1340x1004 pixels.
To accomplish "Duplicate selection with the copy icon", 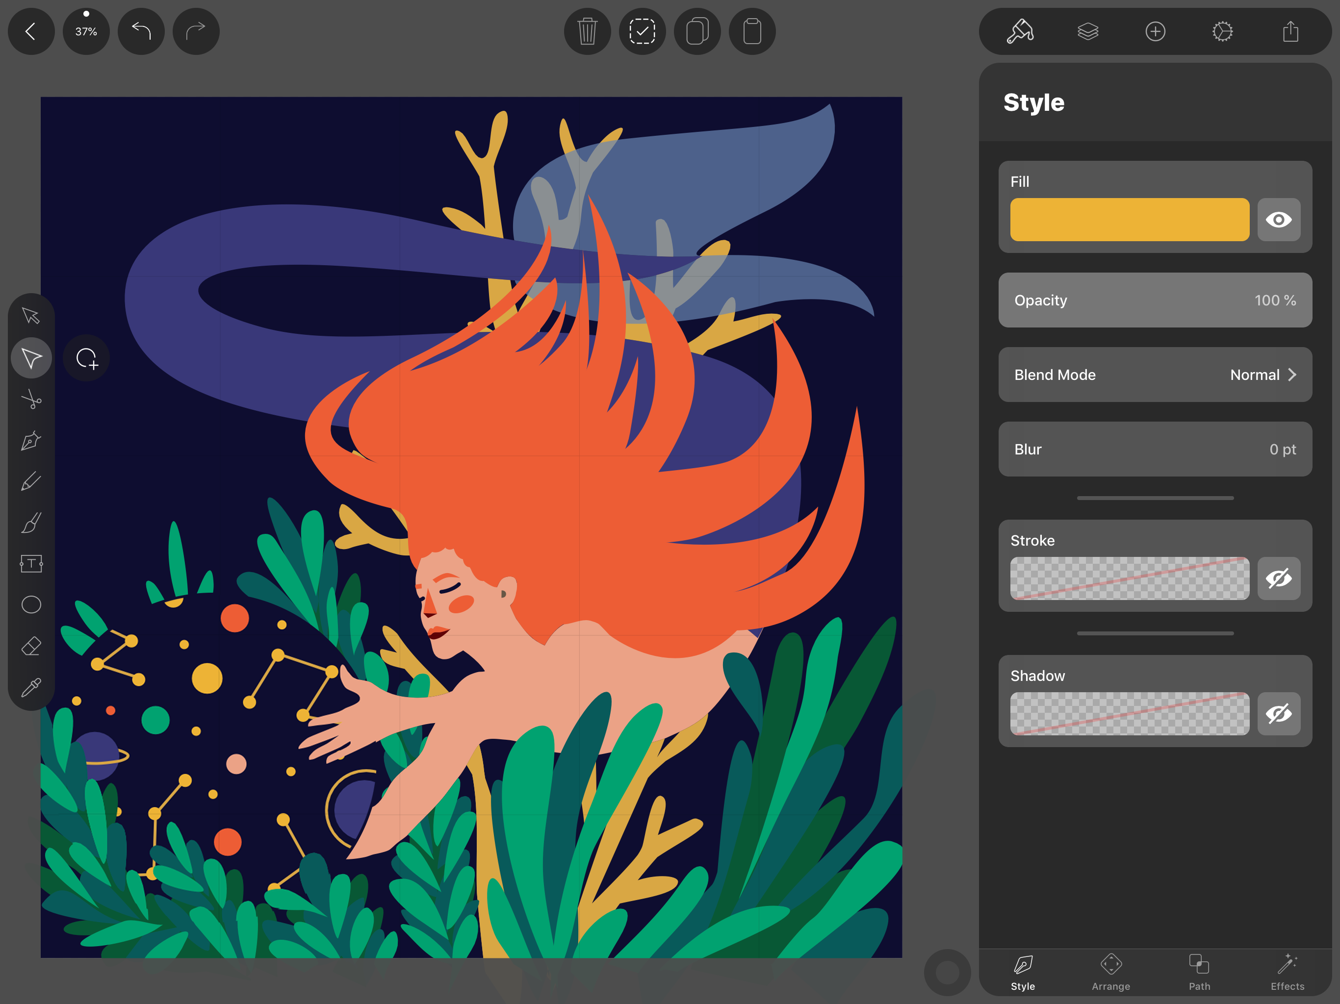I will [697, 31].
